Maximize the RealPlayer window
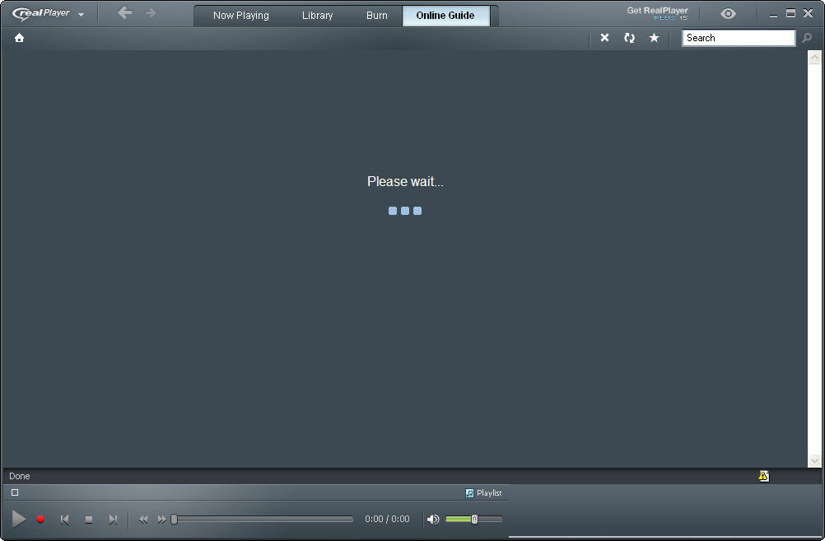825x541 pixels. click(790, 13)
